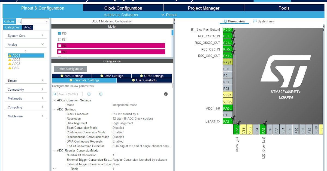The width and height of the screenshot is (327, 171).
Task: Expand the Connectivity category
Action: (26, 89)
